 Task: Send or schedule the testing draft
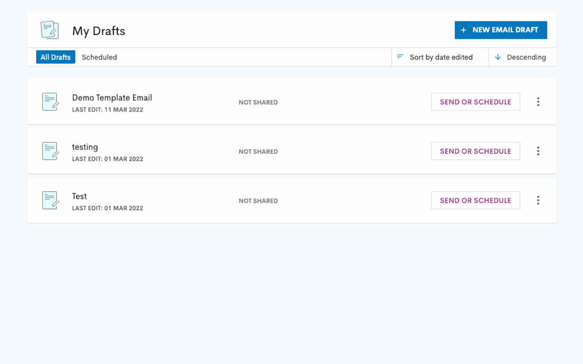tap(476, 151)
